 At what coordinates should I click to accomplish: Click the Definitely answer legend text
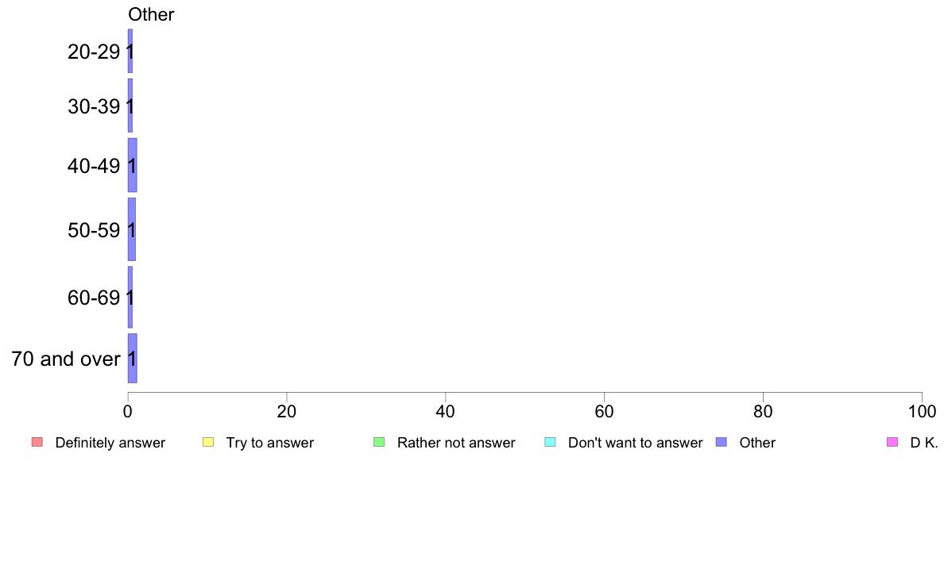[110, 443]
